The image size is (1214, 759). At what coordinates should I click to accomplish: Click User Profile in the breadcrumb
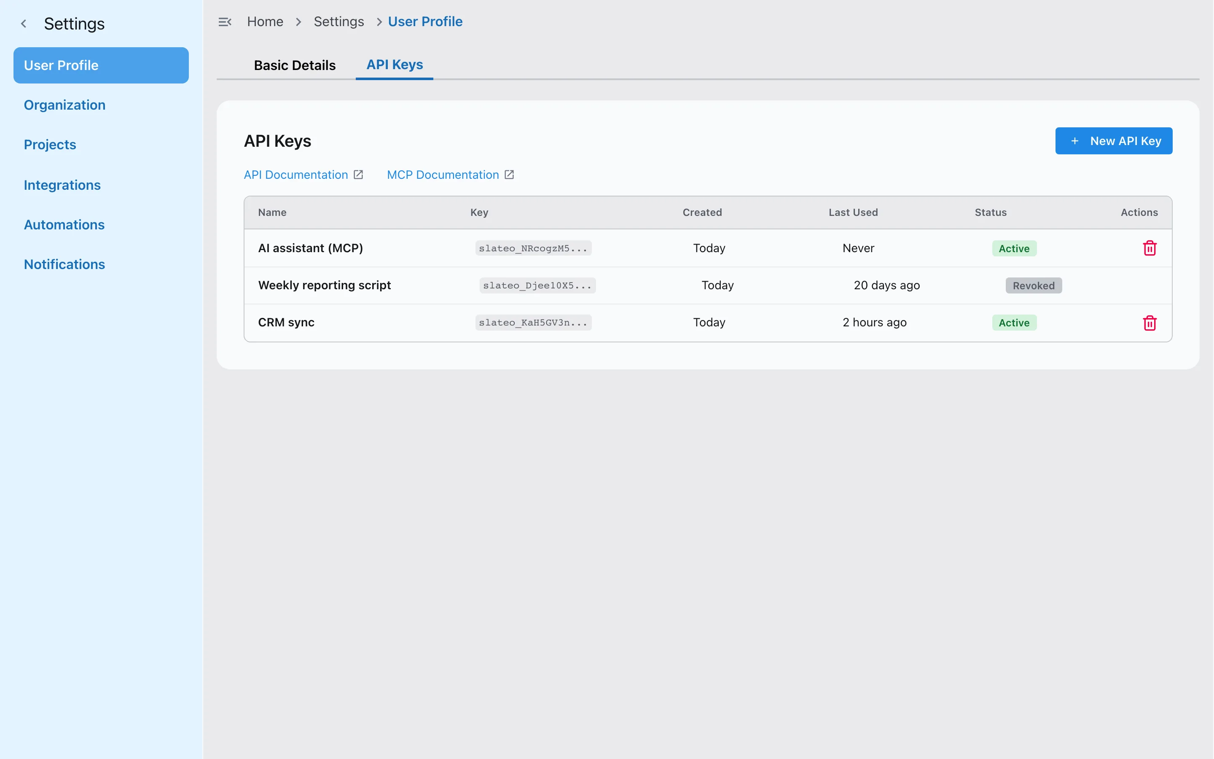(x=425, y=22)
